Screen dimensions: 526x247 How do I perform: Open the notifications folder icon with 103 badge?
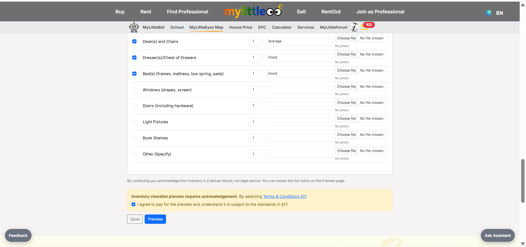pyautogui.click(x=365, y=27)
